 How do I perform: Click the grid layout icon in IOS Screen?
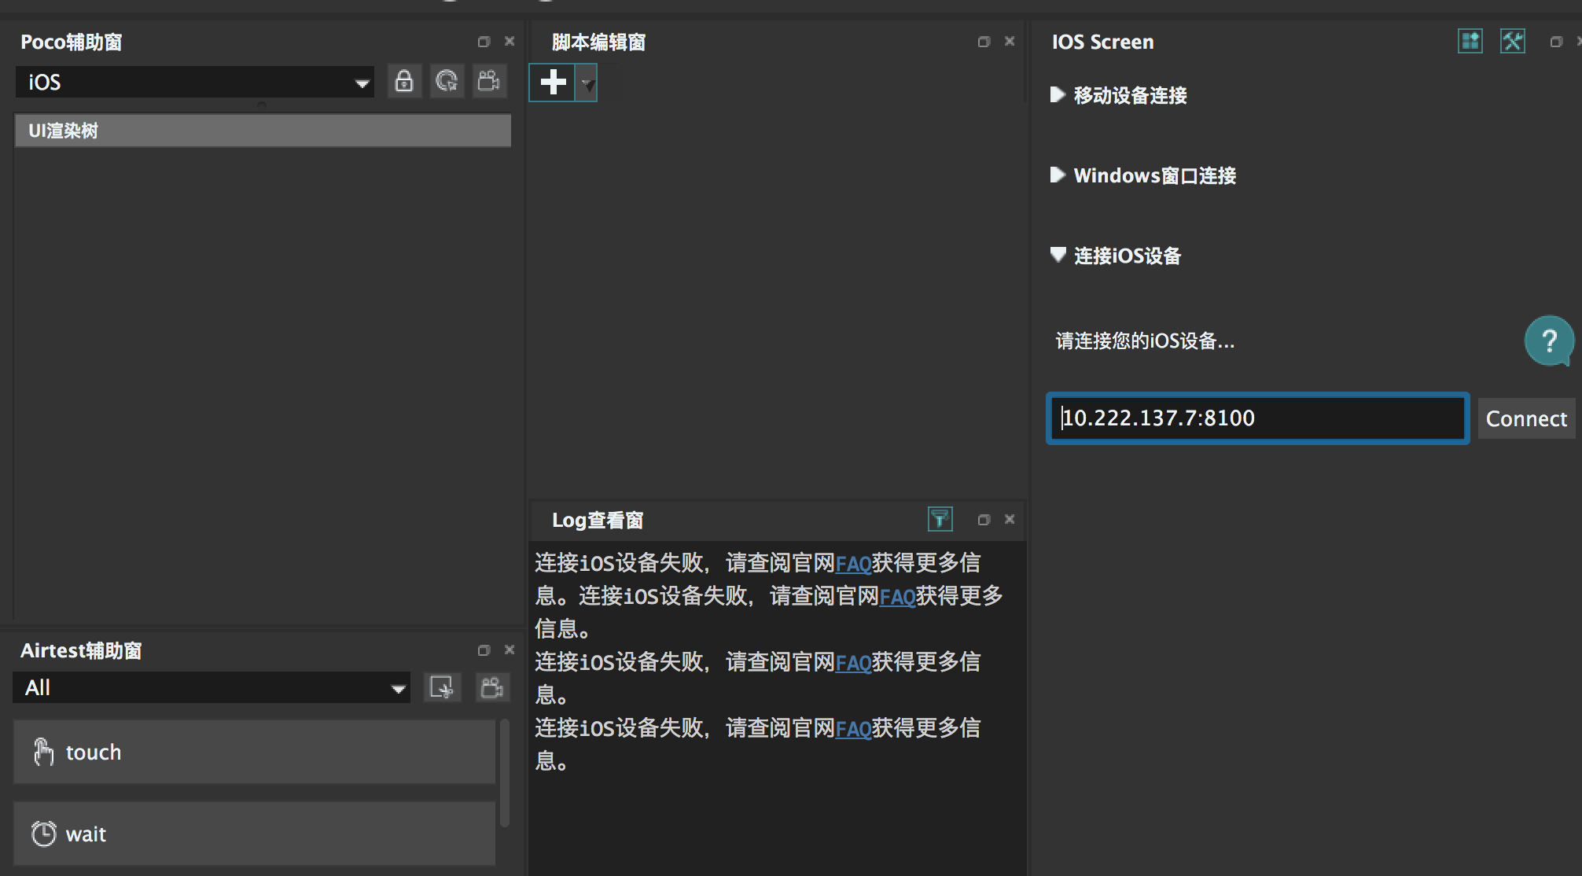click(1470, 41)
